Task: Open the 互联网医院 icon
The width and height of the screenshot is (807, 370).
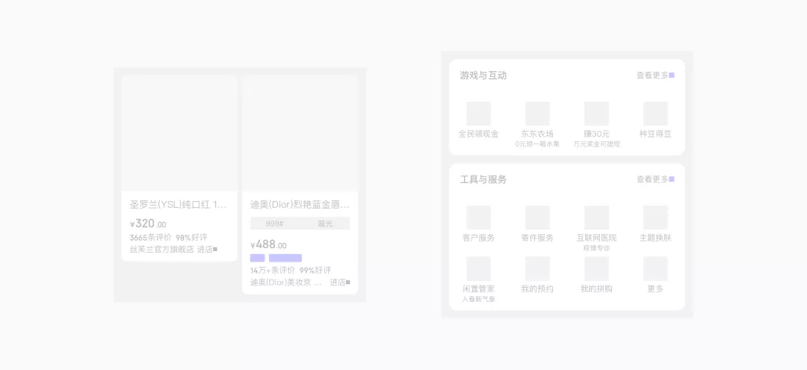Action: pyautogui.click(x=596, y=218)
